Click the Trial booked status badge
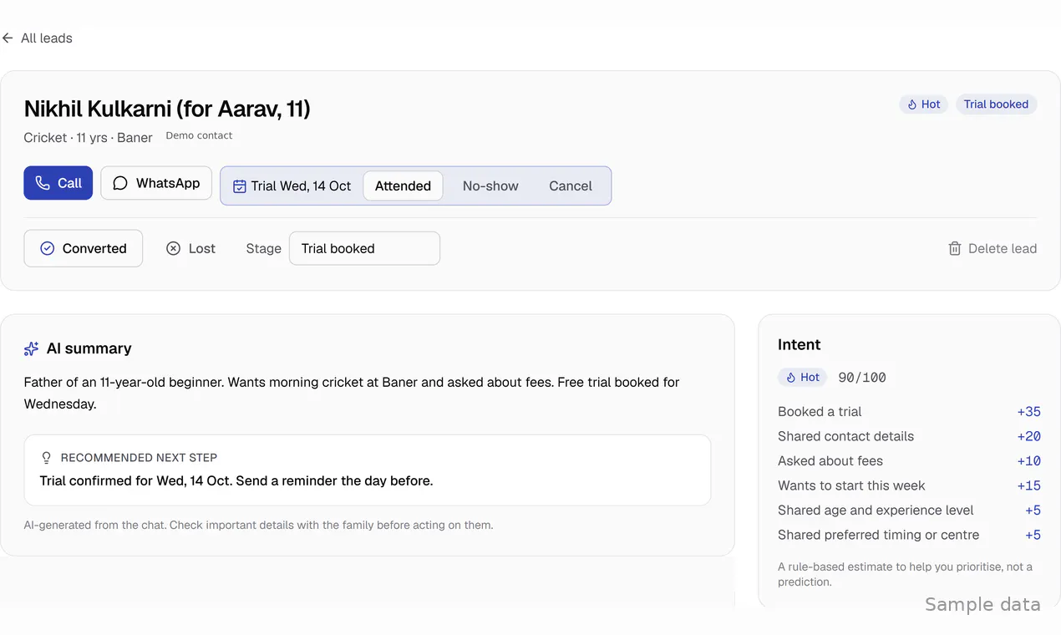1061x635 pixels. [x=996, y=104]
